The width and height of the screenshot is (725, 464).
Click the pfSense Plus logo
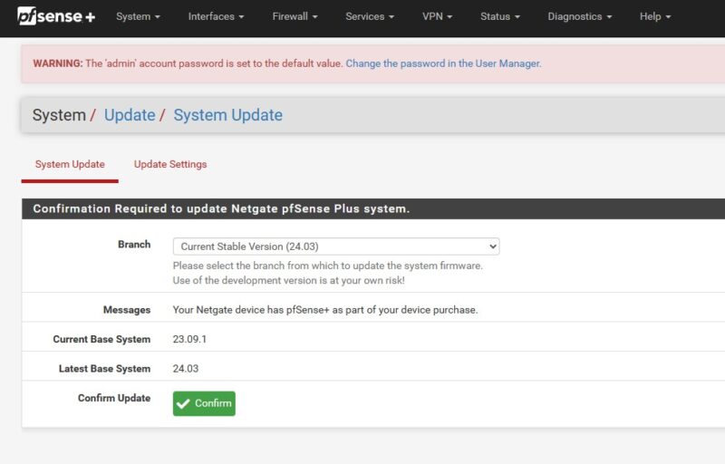click(x=56, y=16)
